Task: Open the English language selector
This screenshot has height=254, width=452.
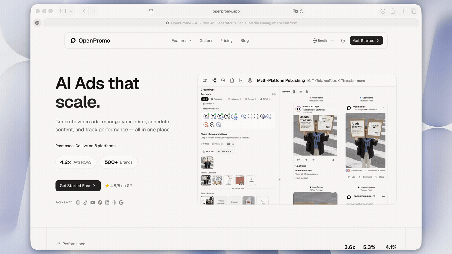Action: [x=323, y=41]
